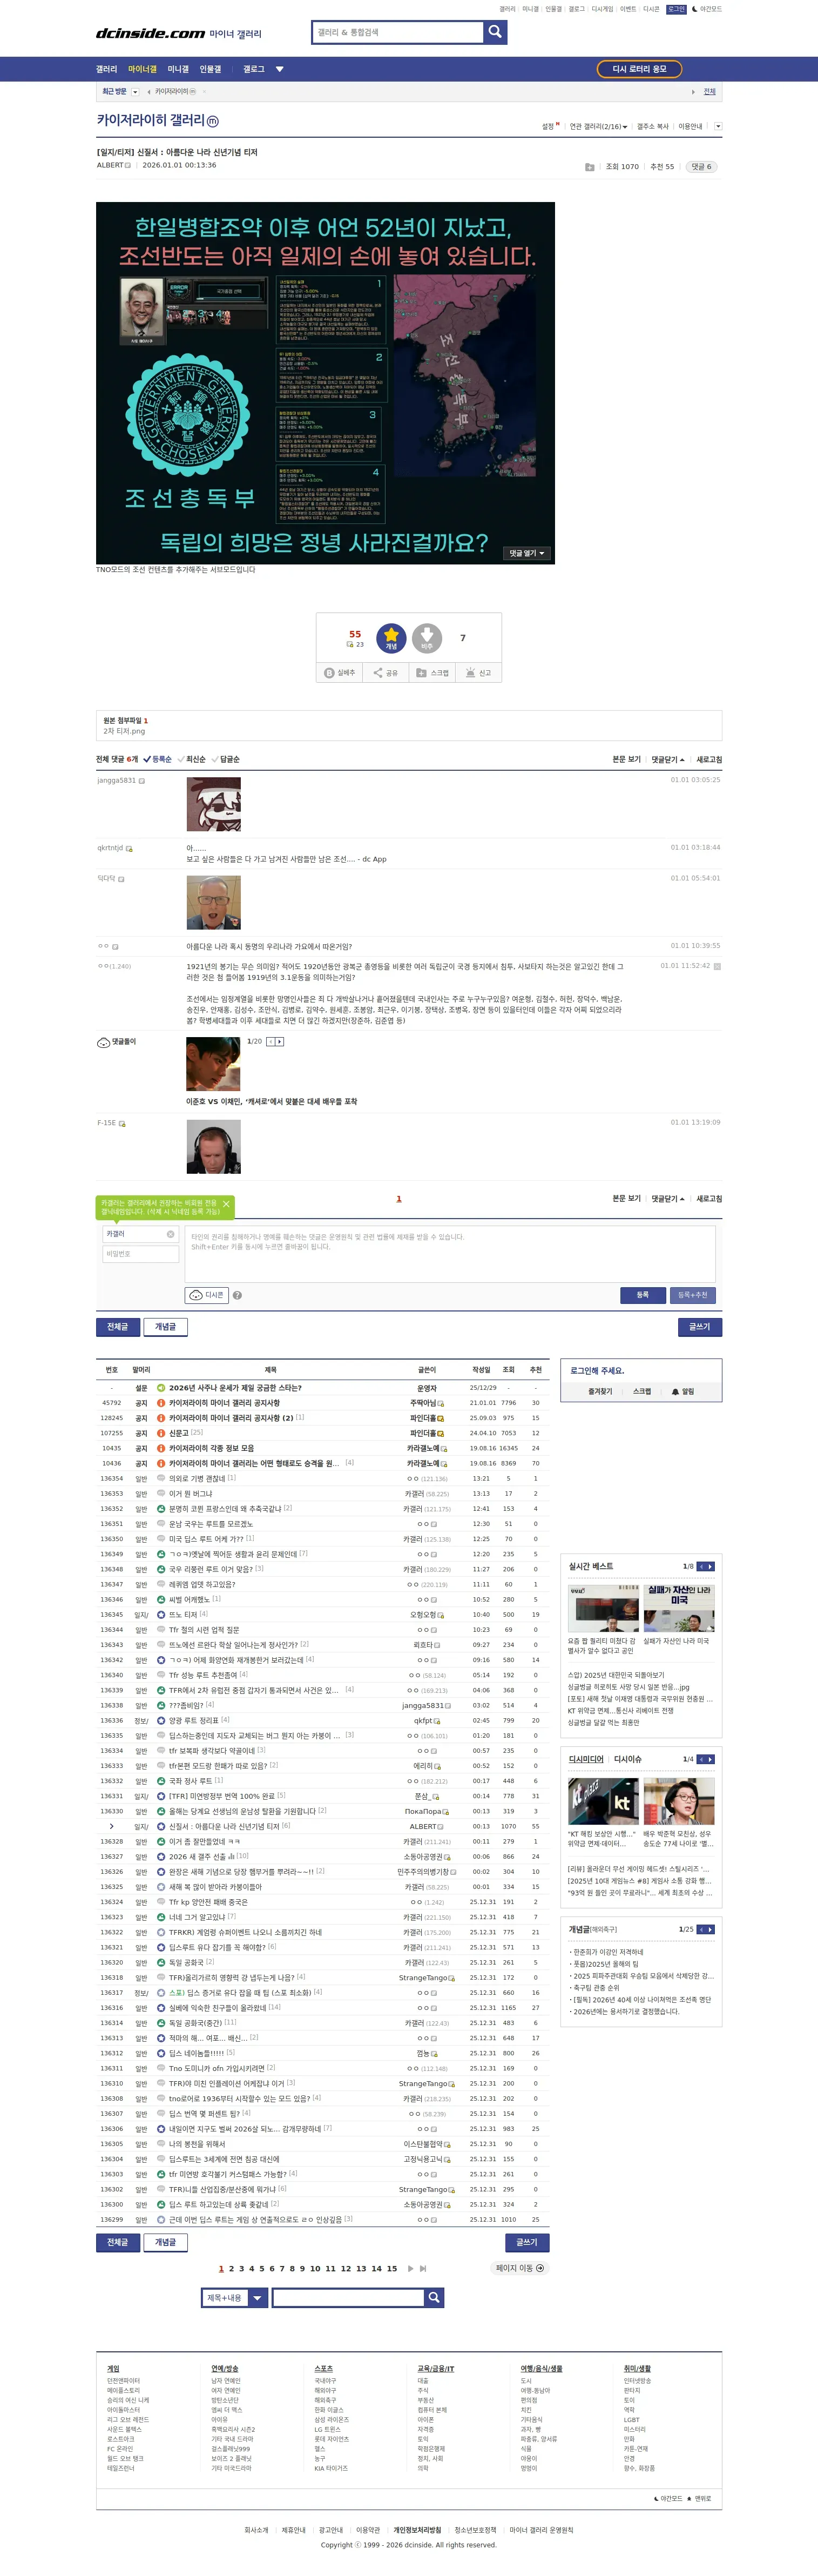Show next 개념글 slide arrow
818x2576 pixels.
710,1929
